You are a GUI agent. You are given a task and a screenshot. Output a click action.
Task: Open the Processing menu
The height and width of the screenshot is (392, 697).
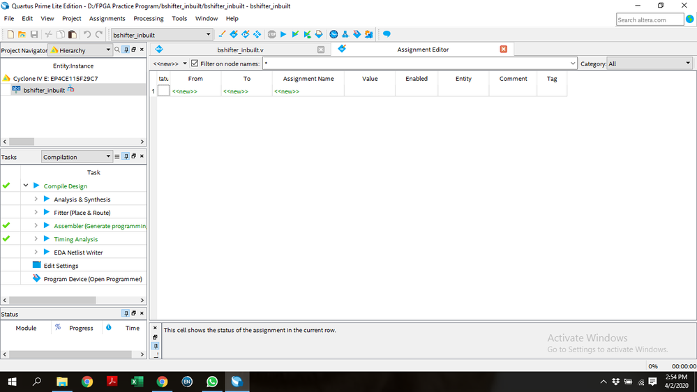(x=149, y=19)
